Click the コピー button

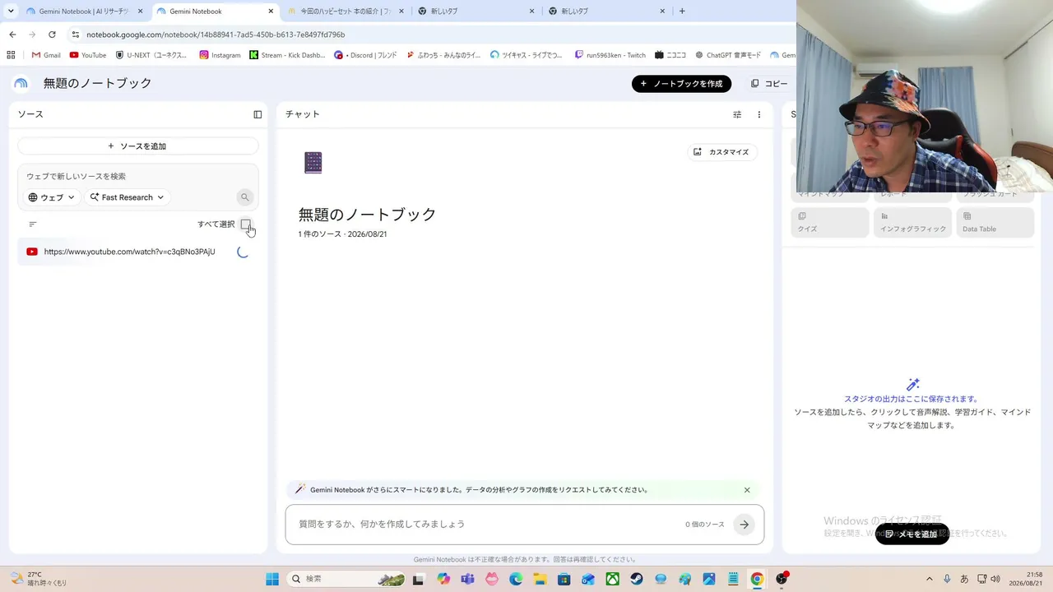pos(769,84)
